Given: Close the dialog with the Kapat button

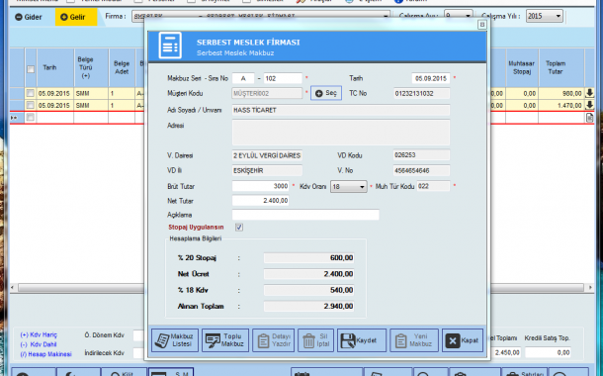Looking at the screenshot, I should point(463,340).
